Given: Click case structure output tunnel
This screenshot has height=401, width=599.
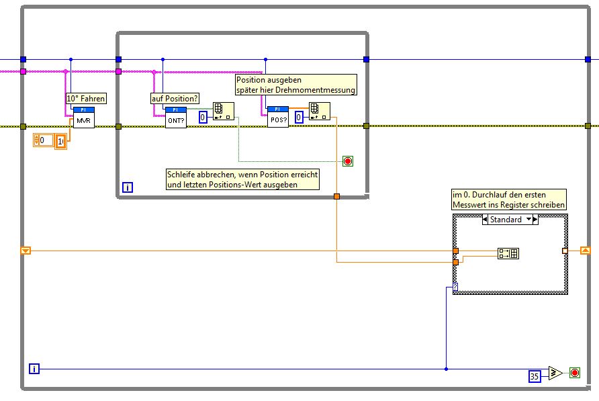Looking at the screenshot, I should pyautogui.click(x=565, y=251).
